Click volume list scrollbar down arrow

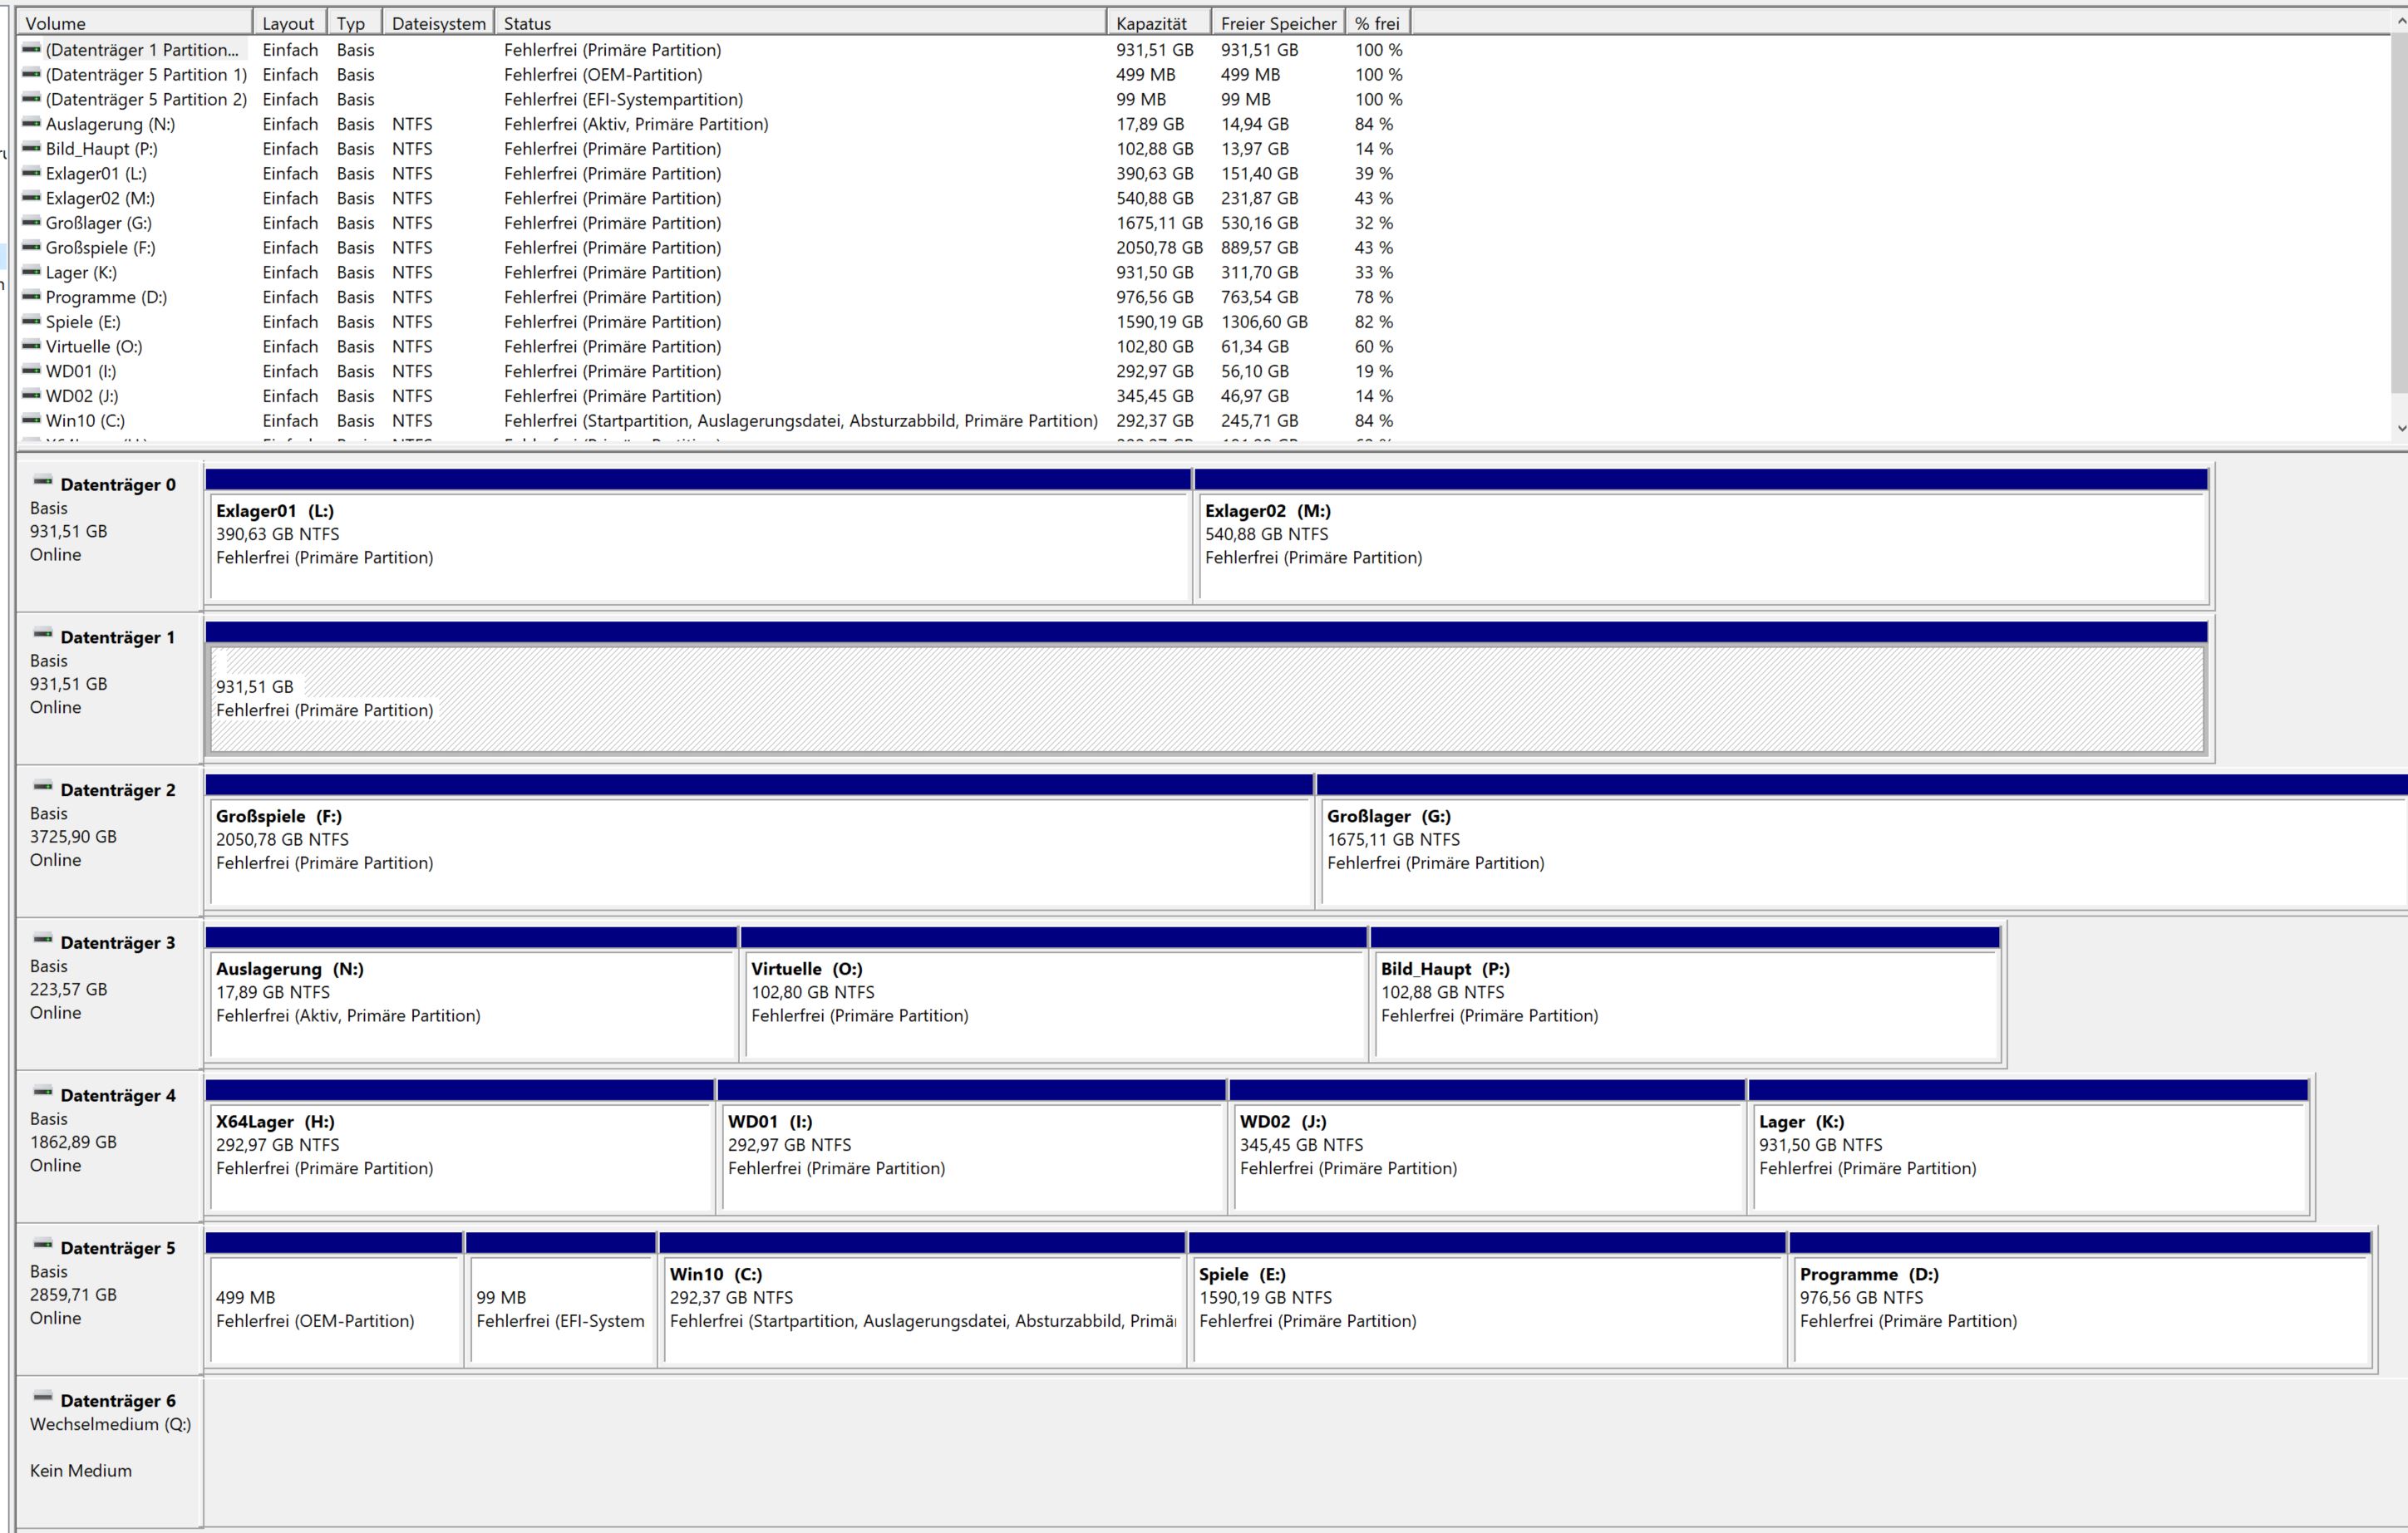(x=2400, y=429)
